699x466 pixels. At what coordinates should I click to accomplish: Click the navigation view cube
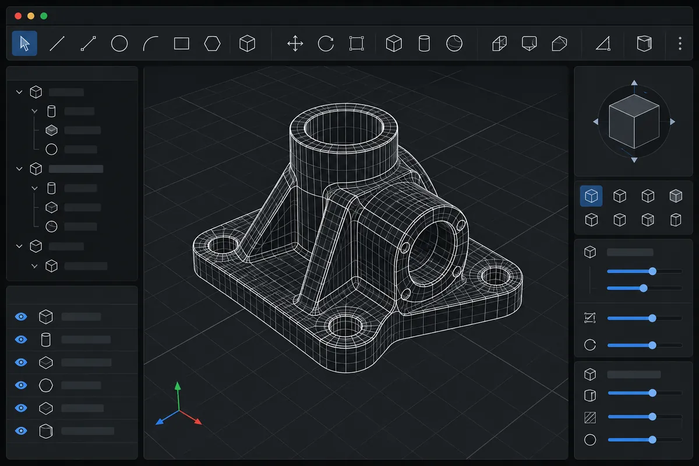[x=634, y=122]
